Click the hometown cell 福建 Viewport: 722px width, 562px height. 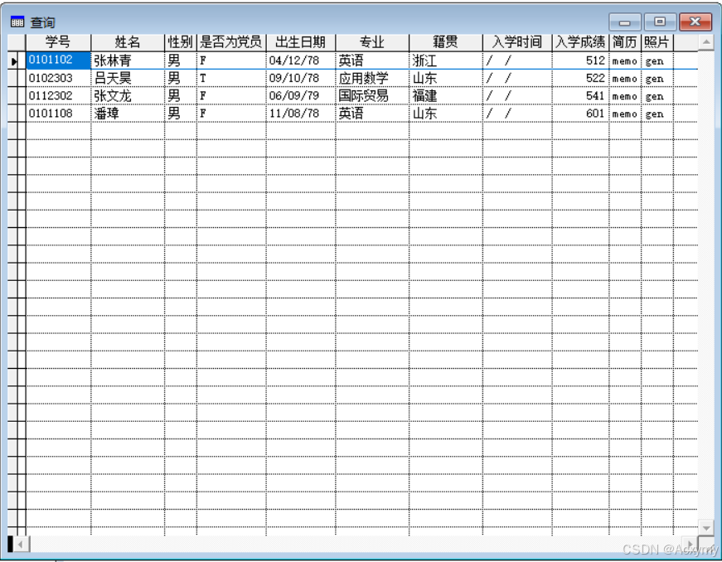[446, 95]
